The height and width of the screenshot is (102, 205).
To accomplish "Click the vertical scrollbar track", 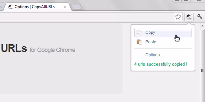I will tap(203, 64).
